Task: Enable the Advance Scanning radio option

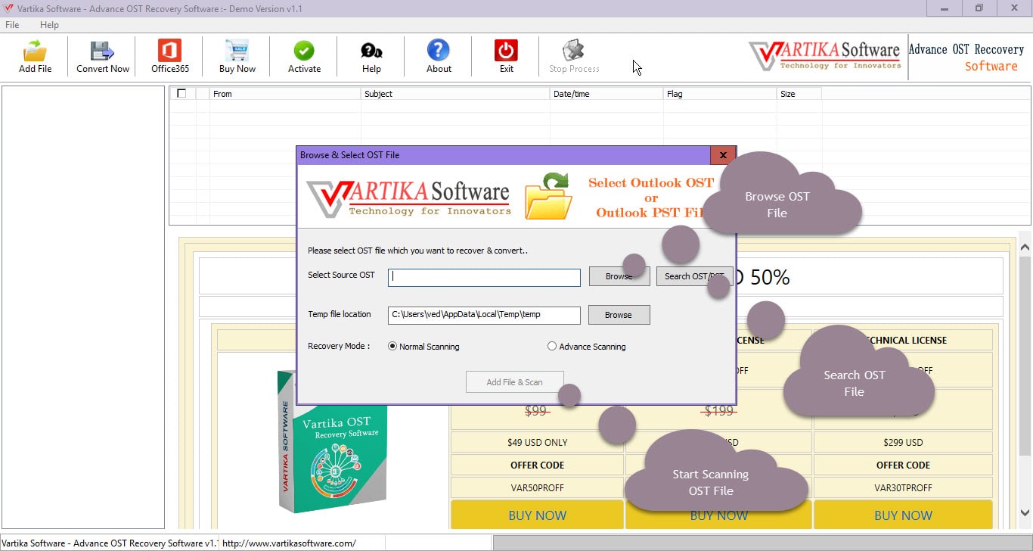Action: (x=552, y=347)
